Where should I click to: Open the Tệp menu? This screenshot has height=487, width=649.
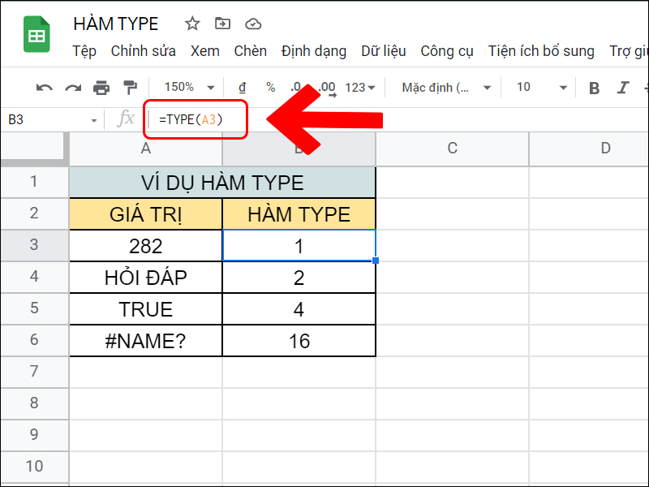[84, 51]
